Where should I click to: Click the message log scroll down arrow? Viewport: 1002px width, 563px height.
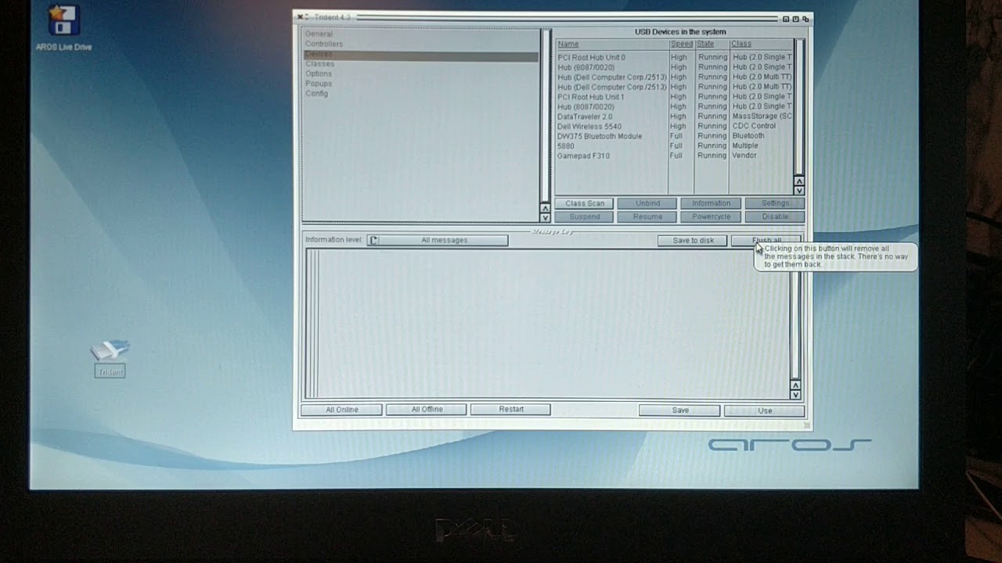pyautogui.click(x=796, y=395)
